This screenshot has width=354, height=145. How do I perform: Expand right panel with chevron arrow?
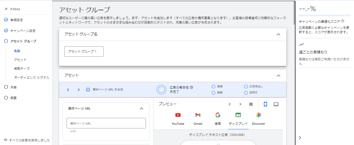pyautogui.click(x=300, y=138)
